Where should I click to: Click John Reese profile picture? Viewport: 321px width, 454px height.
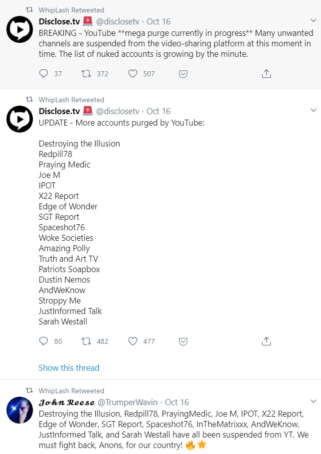click(19, 410)
